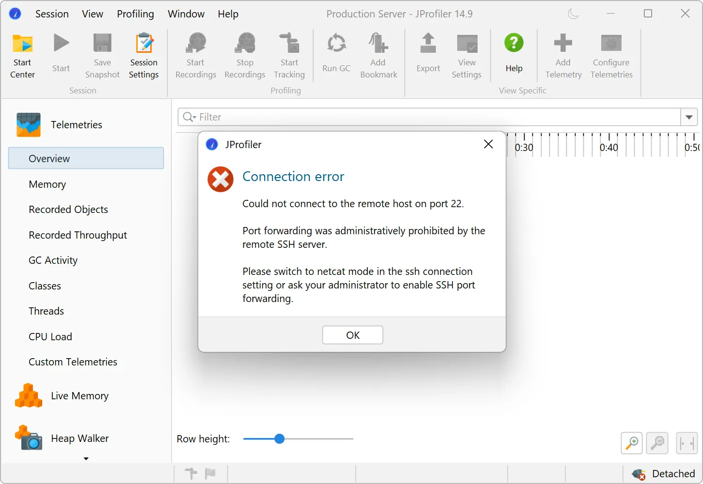Click the Add Telemetry icon
Viewport: 703px width, 484px height.
tap(563, 56)
